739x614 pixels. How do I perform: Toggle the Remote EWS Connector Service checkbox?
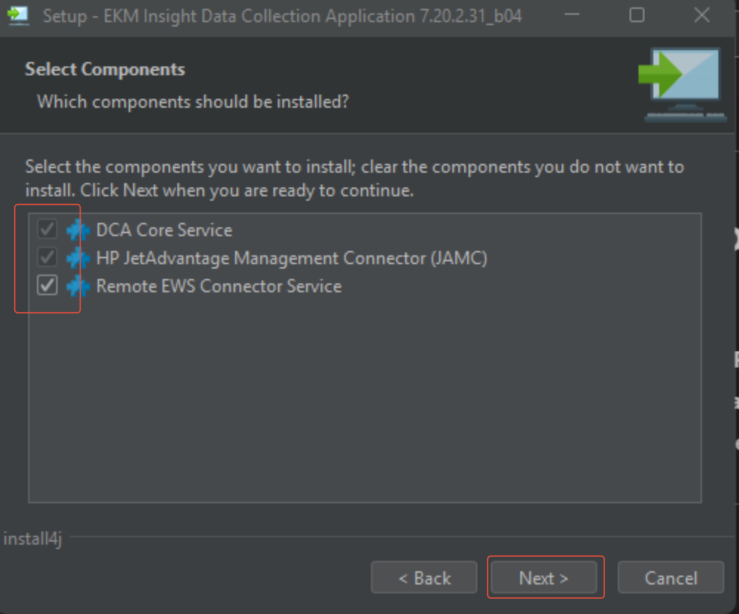(47, 286)
